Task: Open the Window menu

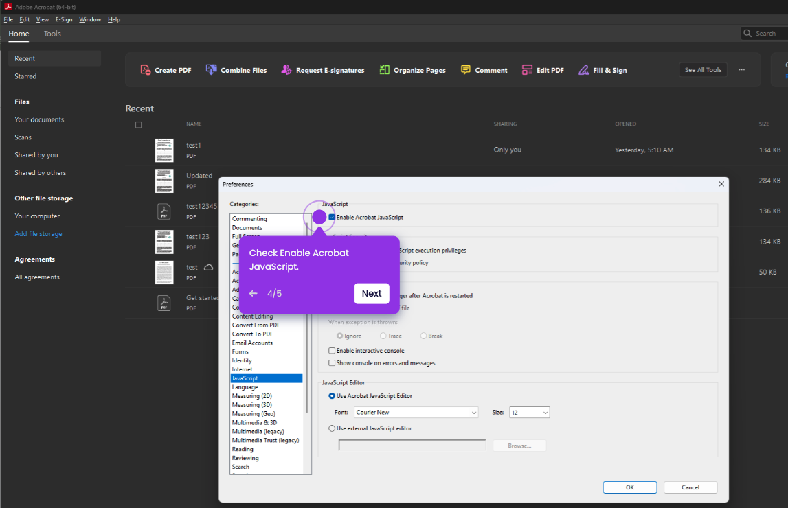Action: (x=90, y=20)
